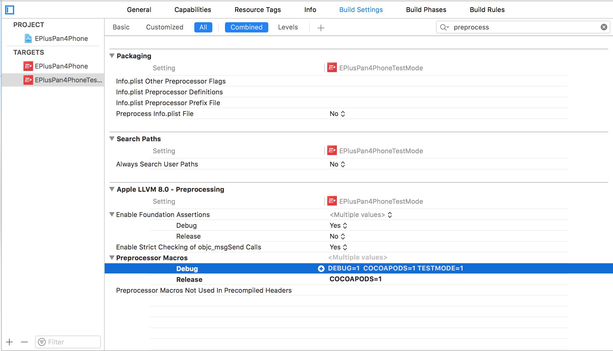
Task: Toggle the project navigator sidebar icon
Action: coord(10,10)
